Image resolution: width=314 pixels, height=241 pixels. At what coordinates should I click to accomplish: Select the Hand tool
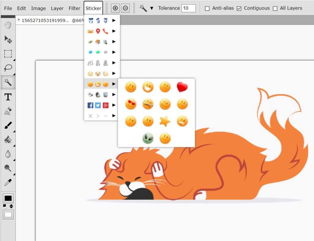(8, 25)
